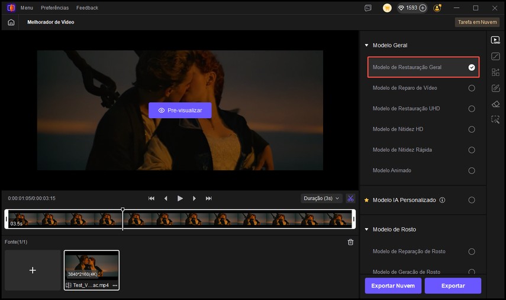
Task: Jump to end of video
Action: [x=209, y=198]
